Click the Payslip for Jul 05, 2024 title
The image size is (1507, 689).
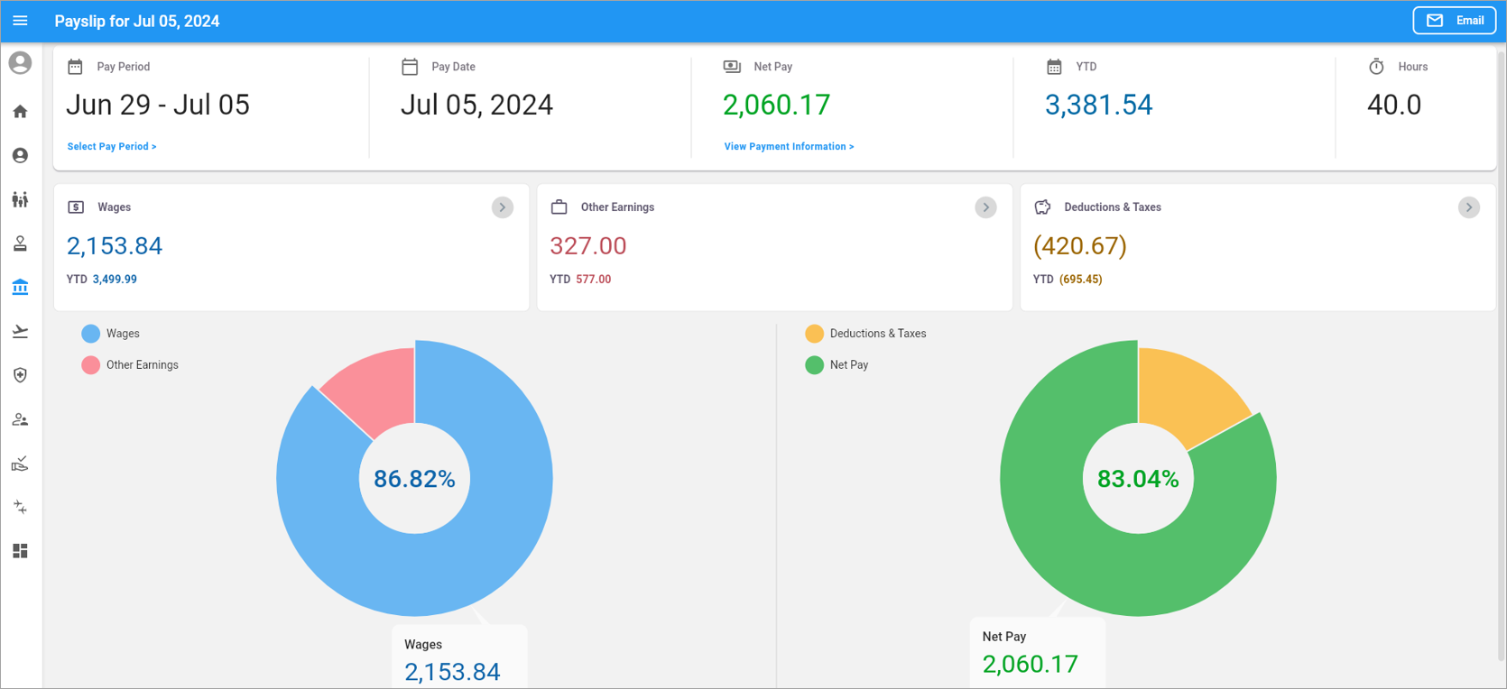[x=137, y=21]
